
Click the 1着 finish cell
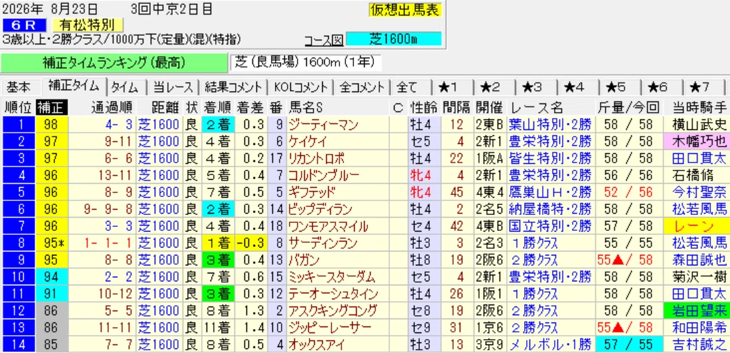coord(217,243)
